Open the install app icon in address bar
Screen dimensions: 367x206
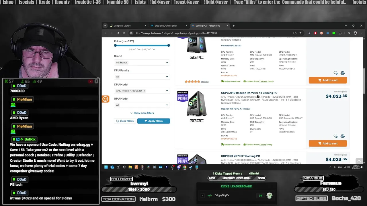coord(295,33)
